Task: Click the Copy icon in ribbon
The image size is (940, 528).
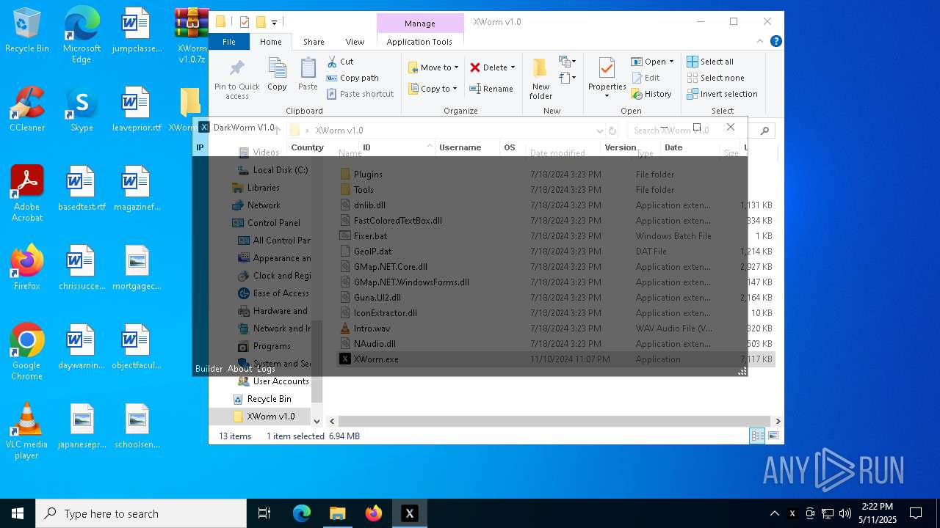Action: 277,74
